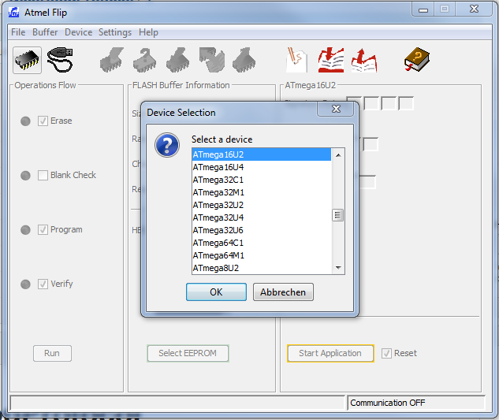Confirm device selection with OK
This screenshot has height=420, width=499.
(217, 292)
